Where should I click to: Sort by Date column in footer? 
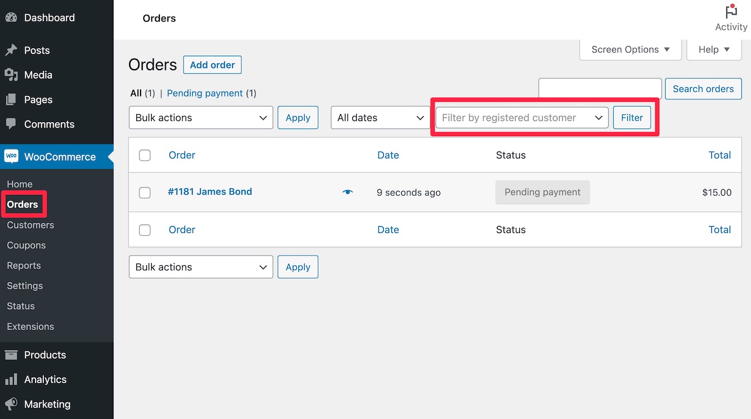(388, 230)
